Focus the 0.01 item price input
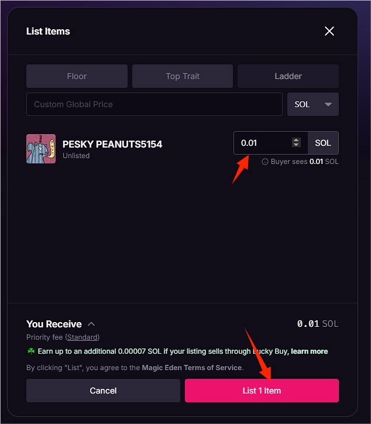 coord(263,143)
